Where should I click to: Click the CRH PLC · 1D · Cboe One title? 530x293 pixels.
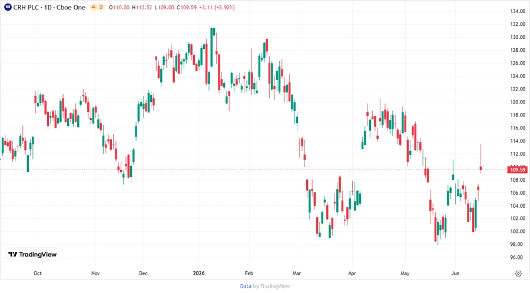(x=49, y=7)
